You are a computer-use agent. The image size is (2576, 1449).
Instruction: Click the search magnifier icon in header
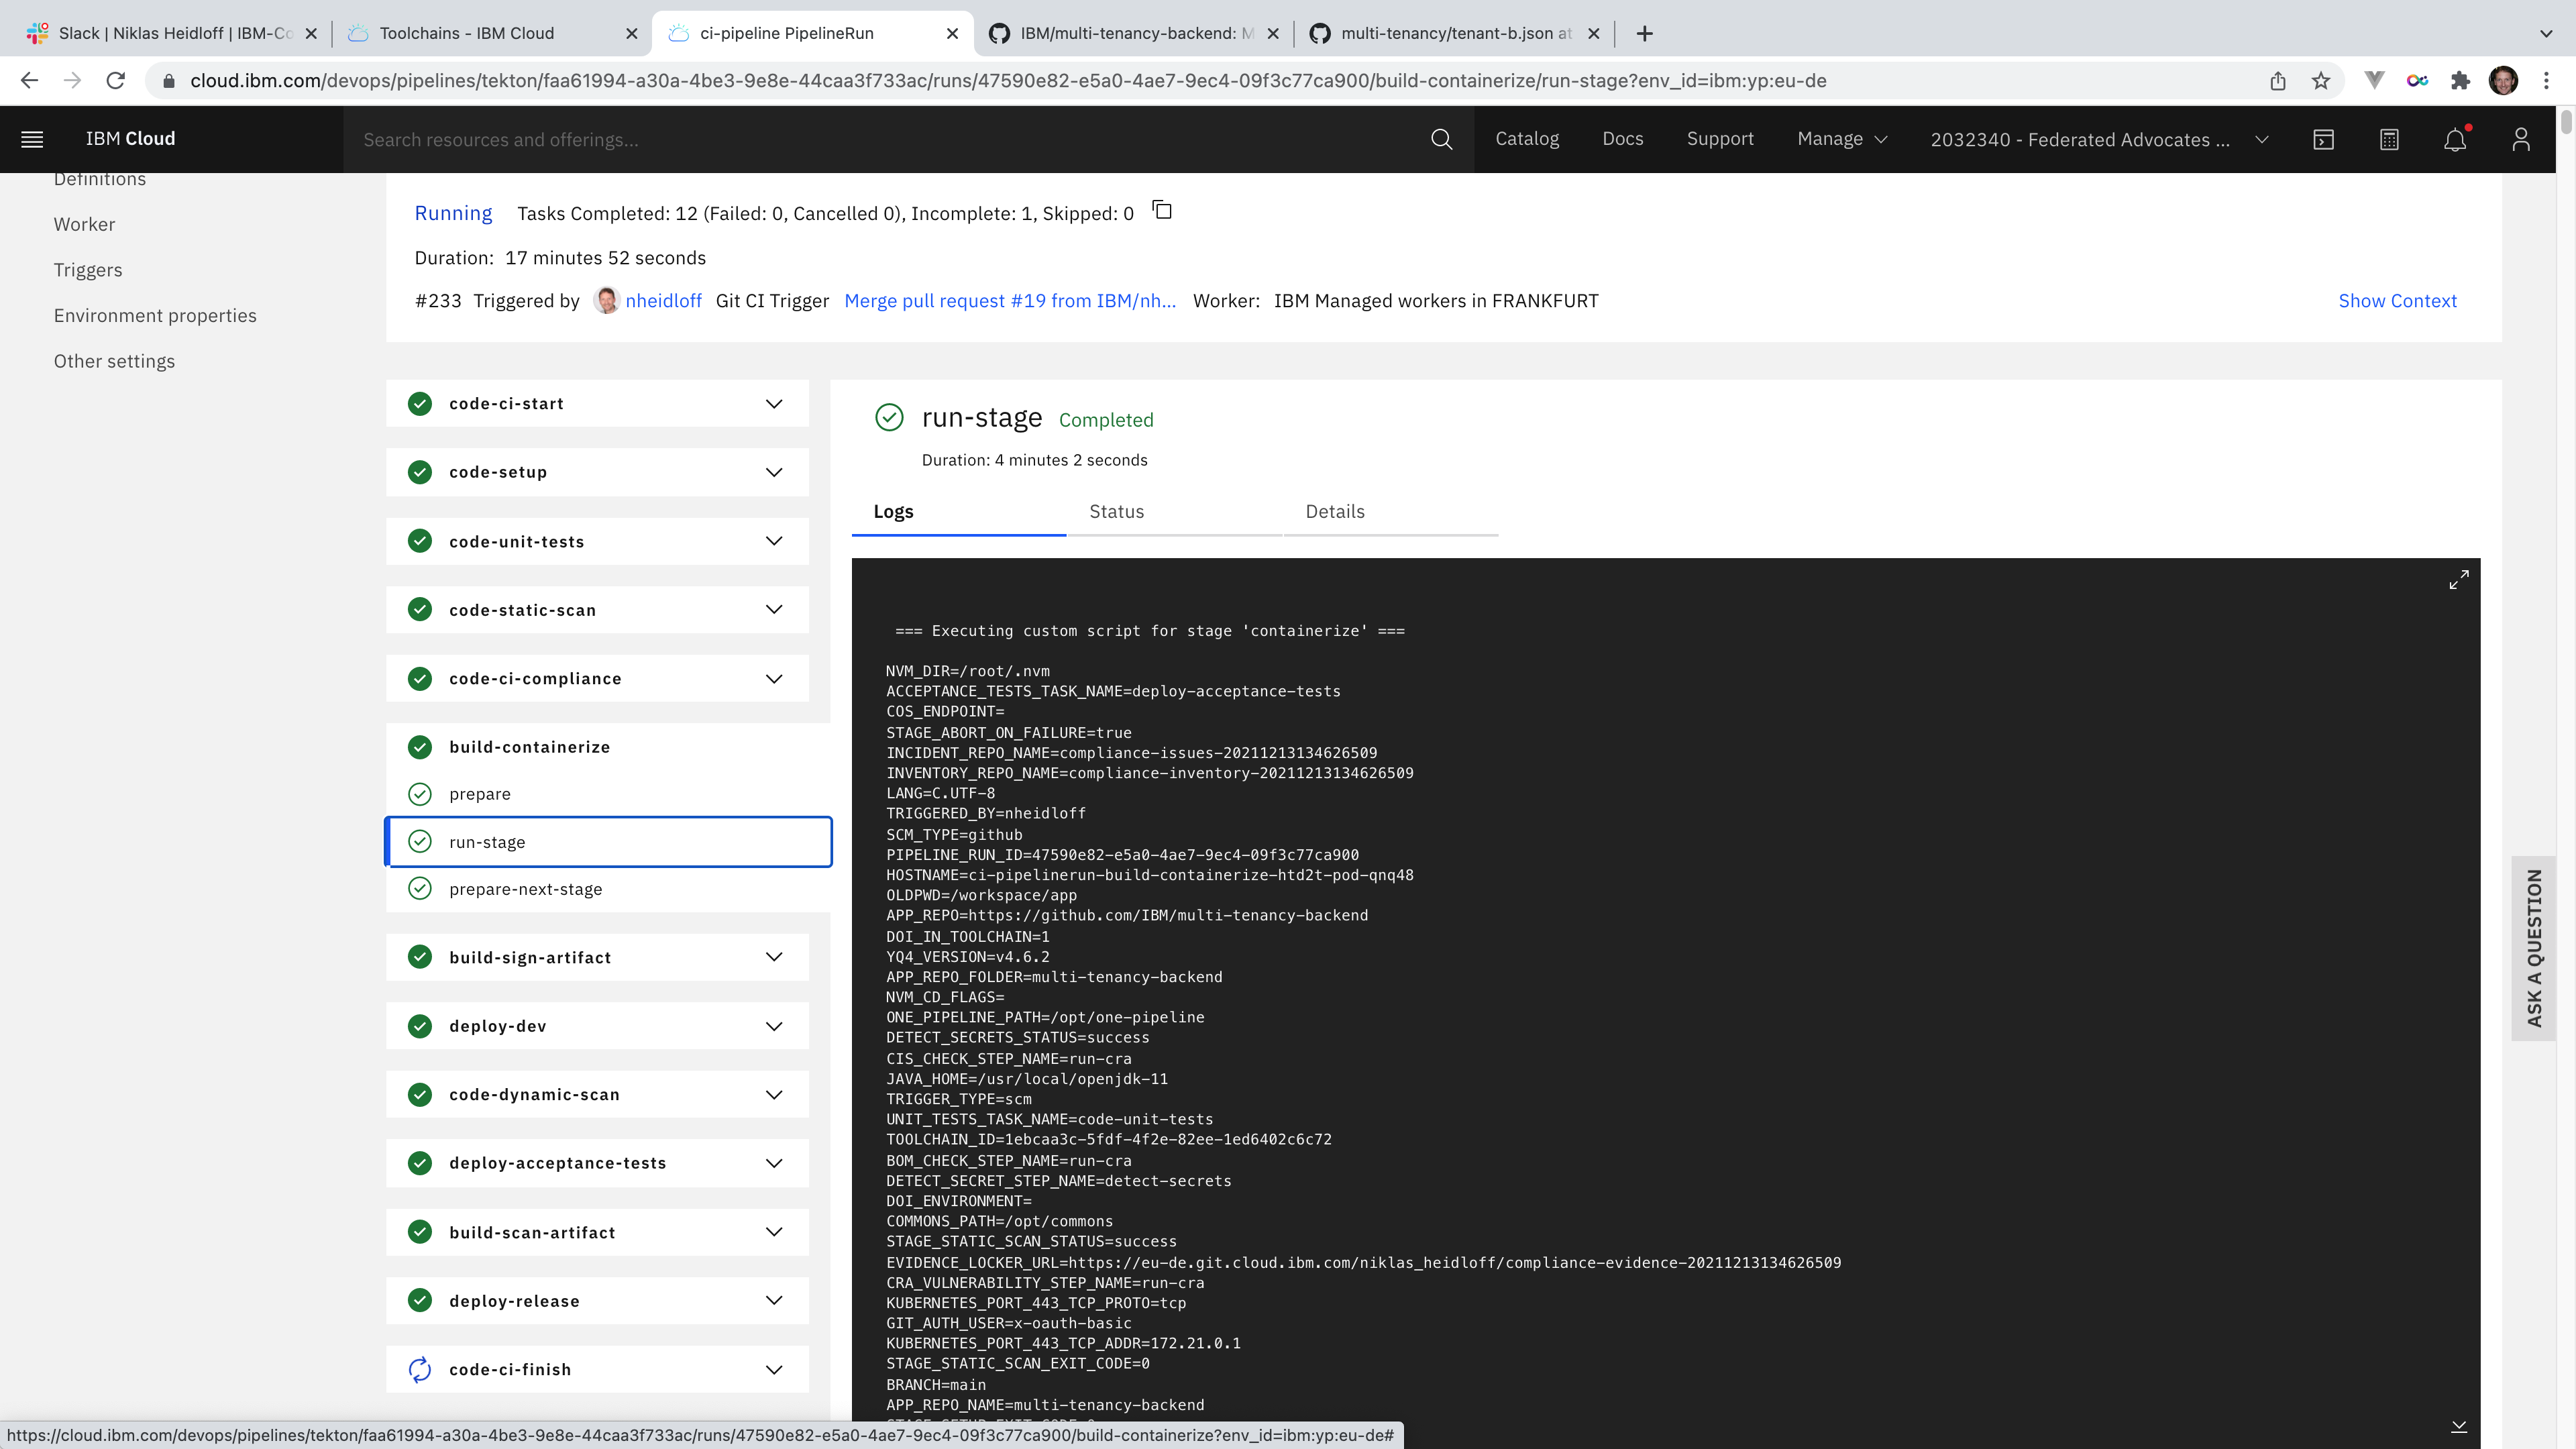click(x=1441, y=139)
